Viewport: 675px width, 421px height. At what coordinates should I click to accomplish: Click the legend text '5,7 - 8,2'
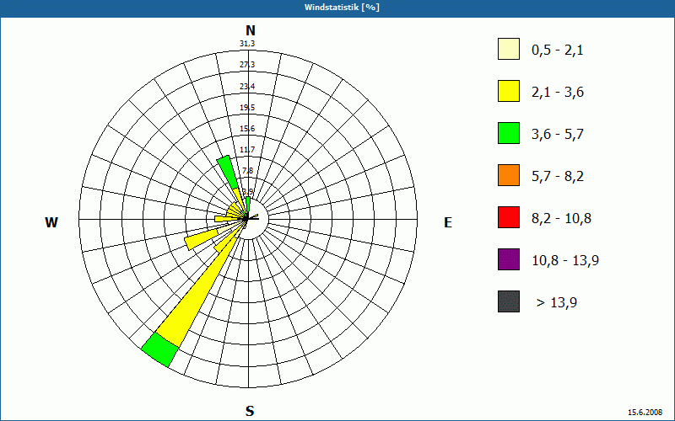point(558,177)
